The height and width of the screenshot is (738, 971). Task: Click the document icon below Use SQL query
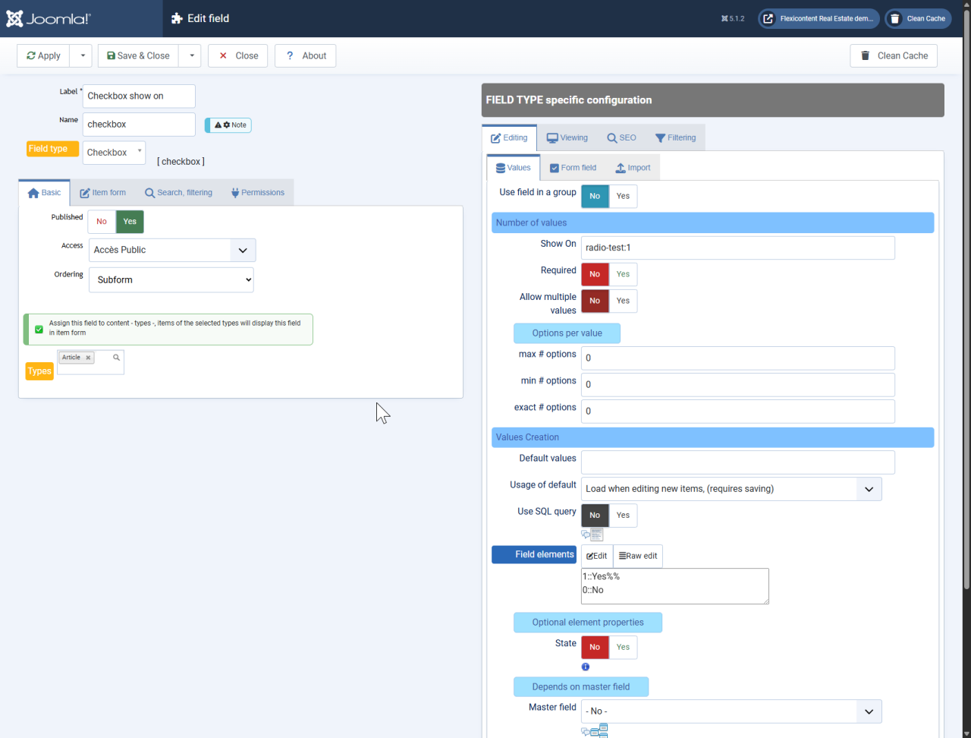597,535
